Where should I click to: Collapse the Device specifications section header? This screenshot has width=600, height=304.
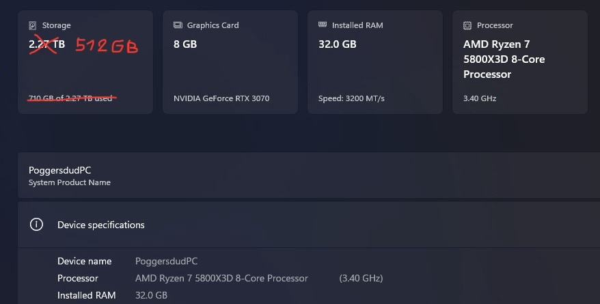pyautogui.click(x=308, y=225)
